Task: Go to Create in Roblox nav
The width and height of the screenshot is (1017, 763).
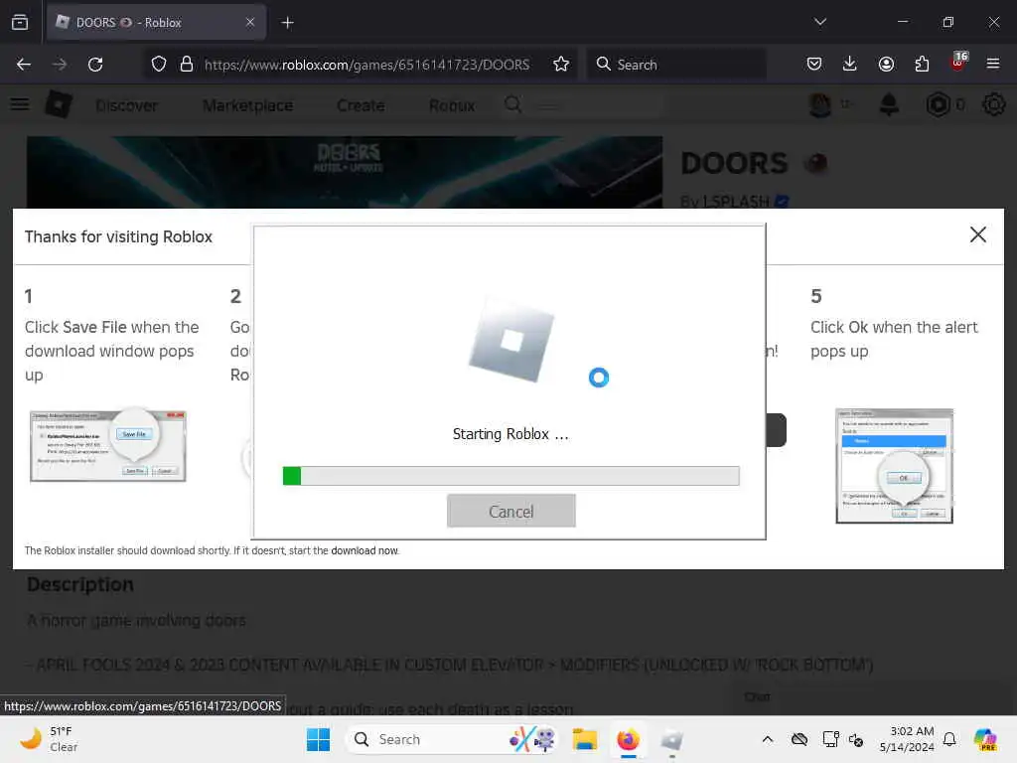Action: [361, 105]
